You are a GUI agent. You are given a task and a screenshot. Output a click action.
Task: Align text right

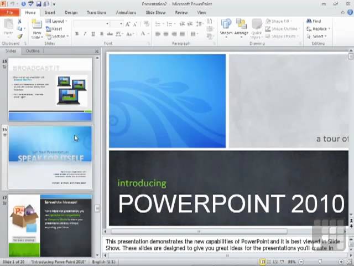click(x=174, y=34)
